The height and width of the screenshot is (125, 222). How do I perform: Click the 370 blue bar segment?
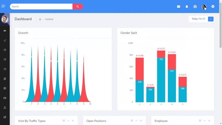point(139,91)
